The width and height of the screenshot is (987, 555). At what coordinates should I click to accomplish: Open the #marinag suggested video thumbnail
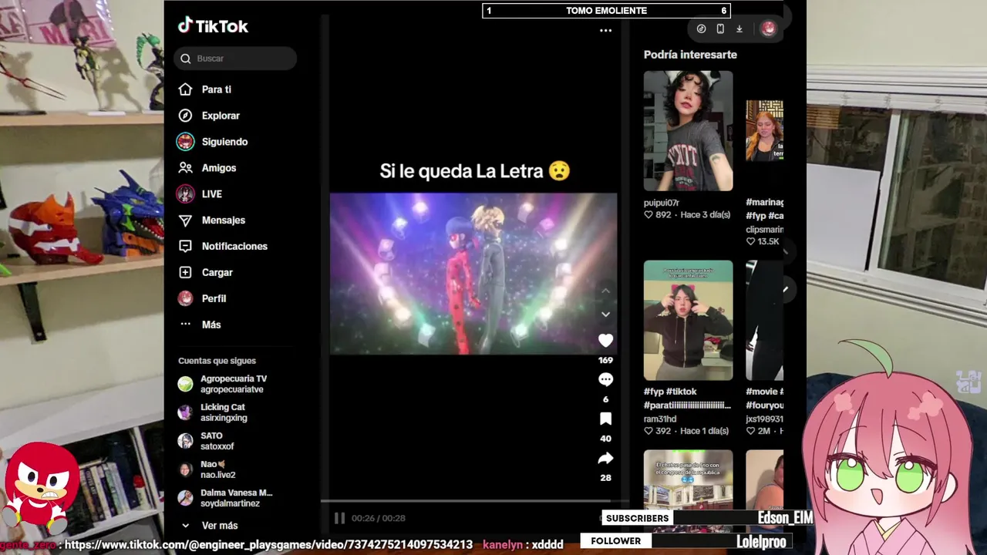[x=764, y=131]
